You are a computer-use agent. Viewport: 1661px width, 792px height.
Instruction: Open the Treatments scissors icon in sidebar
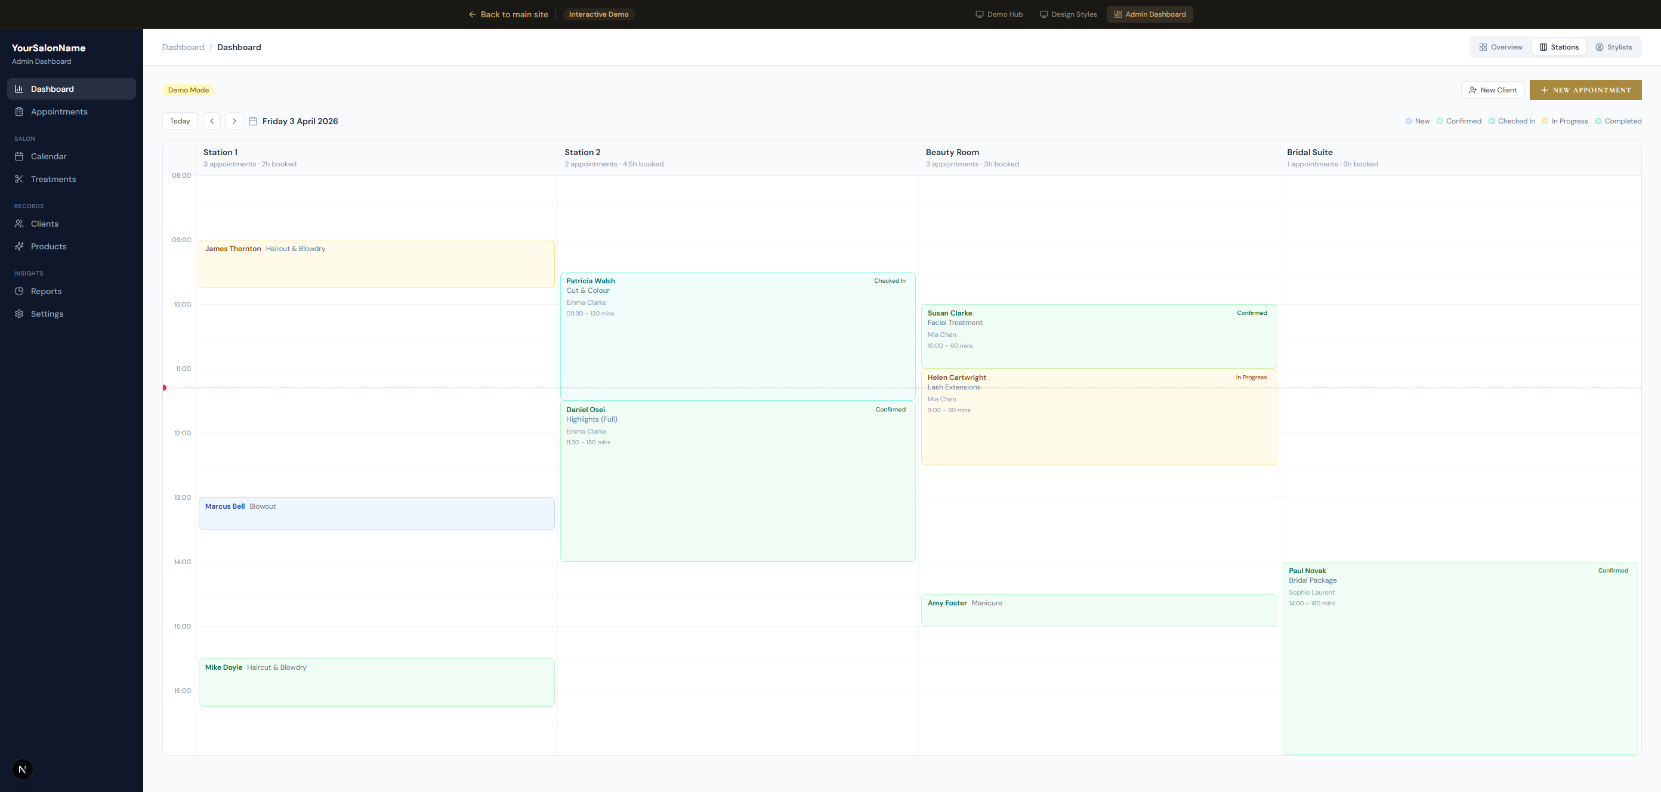click(19, 178)
